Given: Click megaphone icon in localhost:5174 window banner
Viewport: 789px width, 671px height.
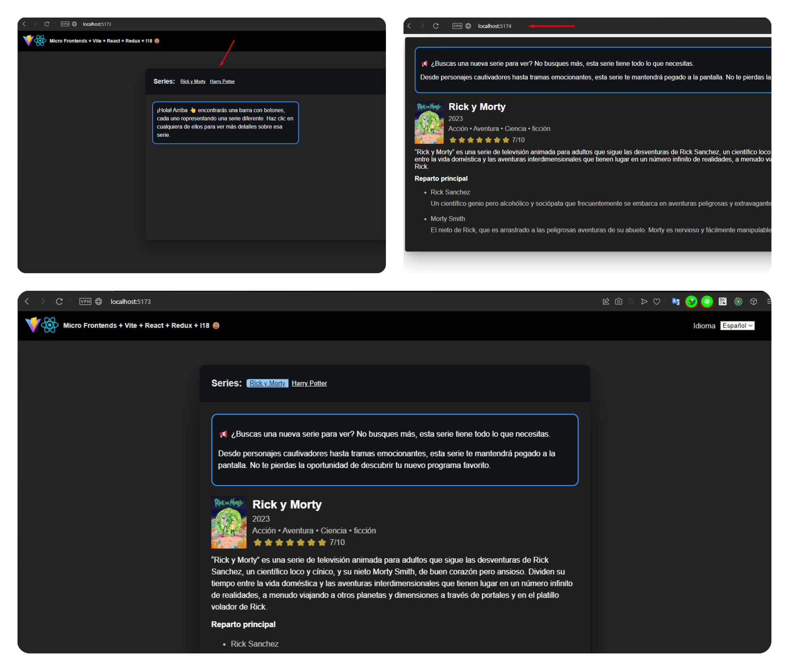Looking at the screenshot, I should coord(425,64).
